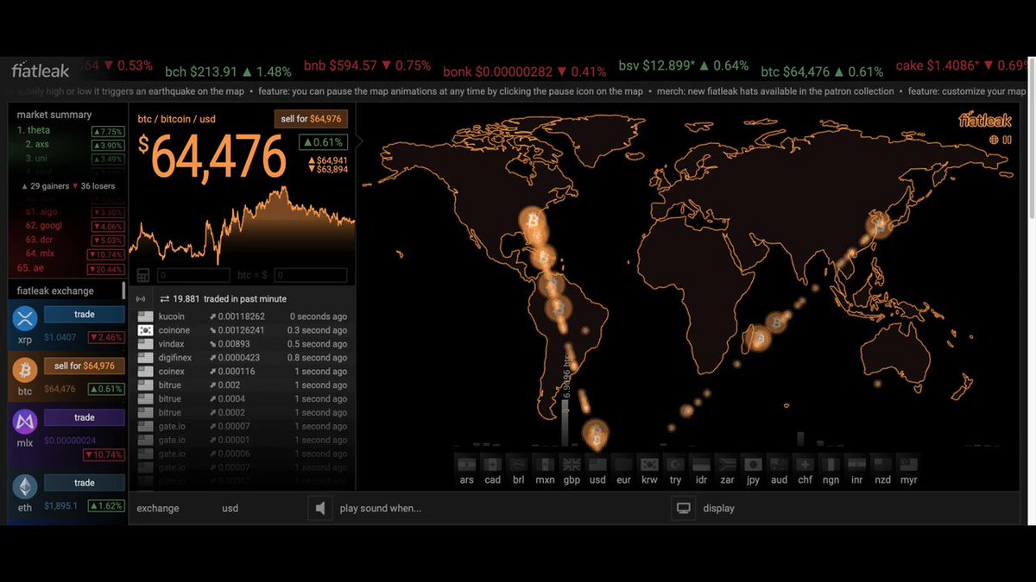The width and height of the screenshot is (1036, 582).
Task: Click the Bitcoin coin icon in exchange list
Action: [x=24, y=370]
